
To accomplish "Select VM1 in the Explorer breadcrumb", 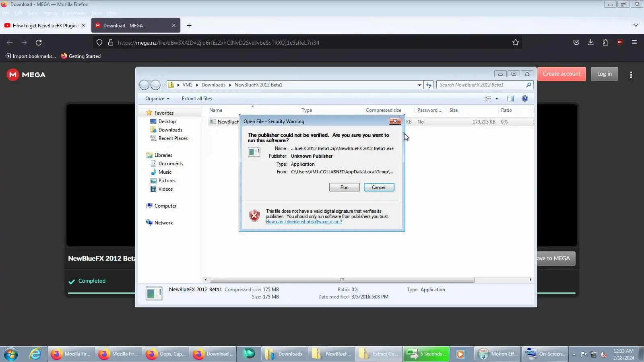I will click(187, 85).
